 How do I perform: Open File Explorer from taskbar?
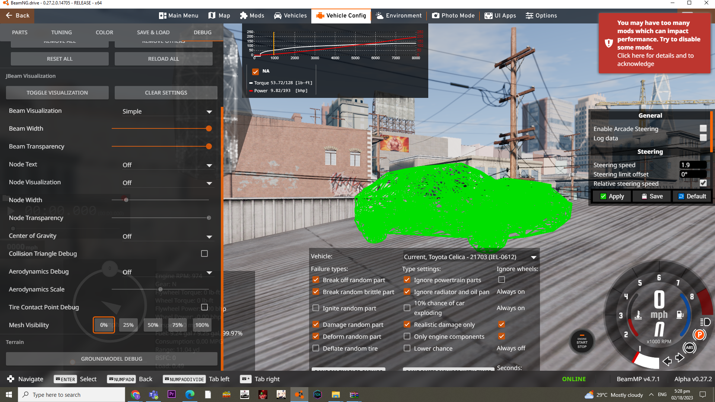tap(336, 395)
